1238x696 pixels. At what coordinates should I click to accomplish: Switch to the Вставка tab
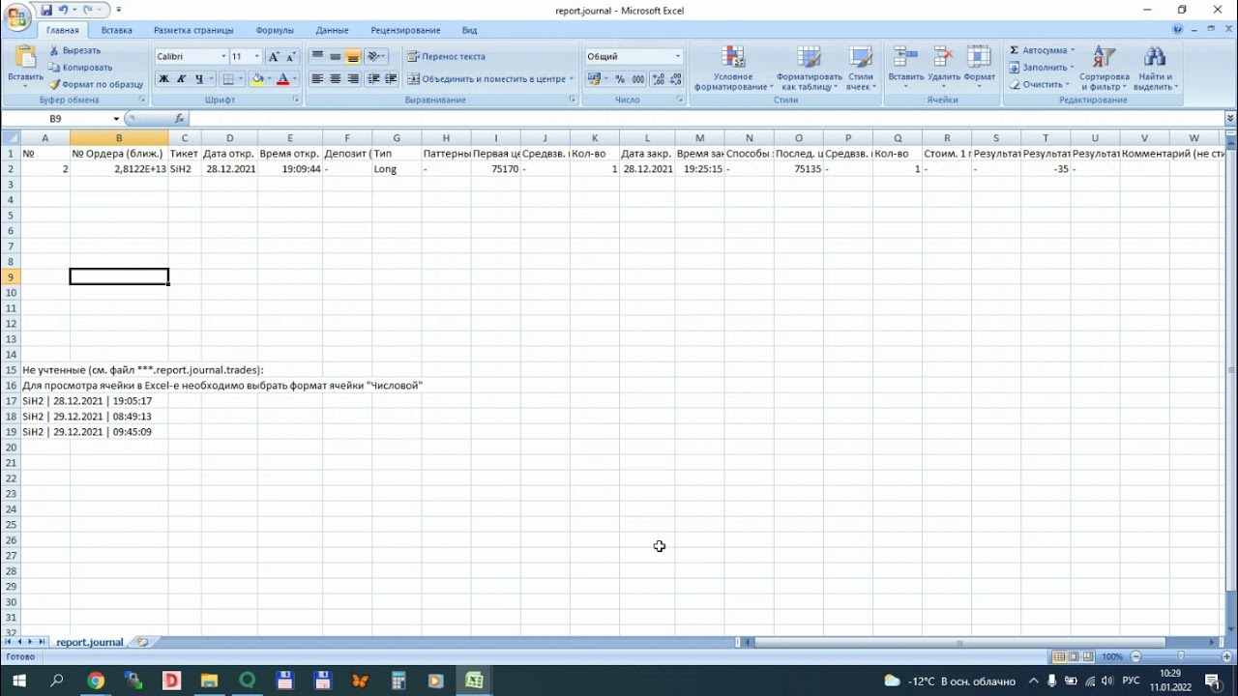point(117,30)
